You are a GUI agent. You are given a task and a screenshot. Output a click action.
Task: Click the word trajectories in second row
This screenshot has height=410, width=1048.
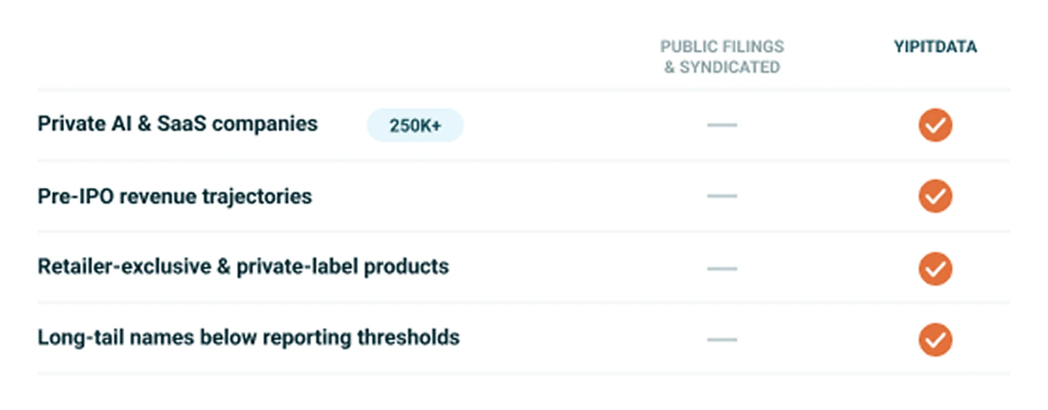pyautogui.click(x=264, y=196)
